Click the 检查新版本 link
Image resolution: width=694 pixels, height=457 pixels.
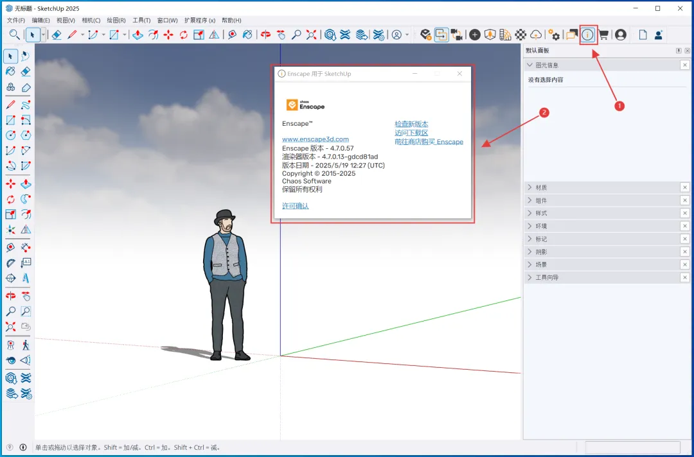coord(411,124)
